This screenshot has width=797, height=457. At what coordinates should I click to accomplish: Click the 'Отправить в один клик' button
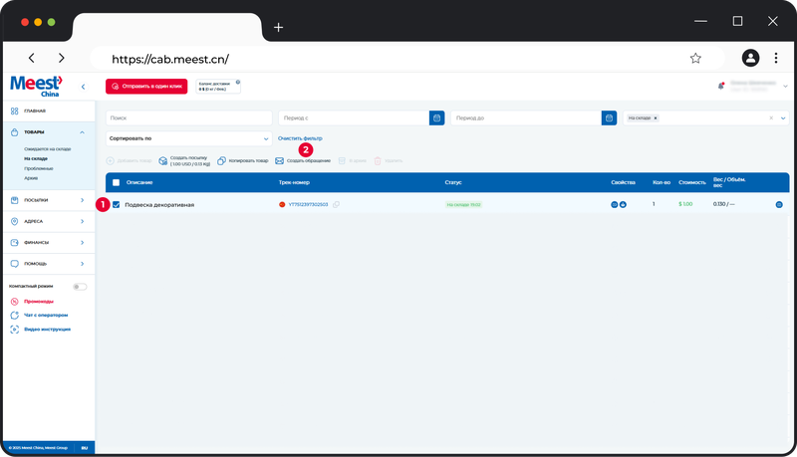click(146, 87)
